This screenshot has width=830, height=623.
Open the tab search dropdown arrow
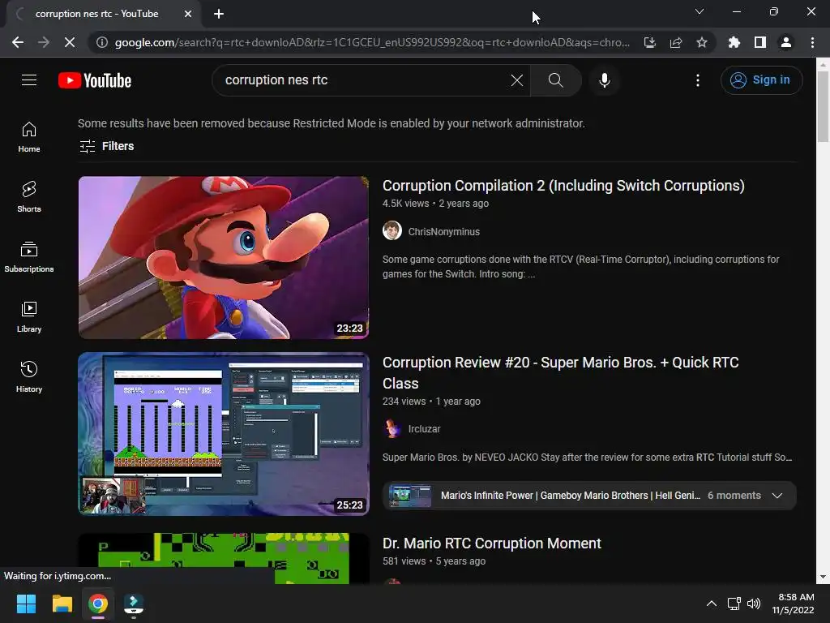[700, 11]
